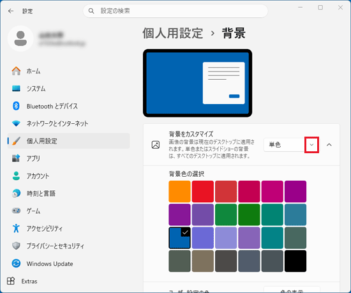Maximize the 設定 window

(x=320, y=8)
